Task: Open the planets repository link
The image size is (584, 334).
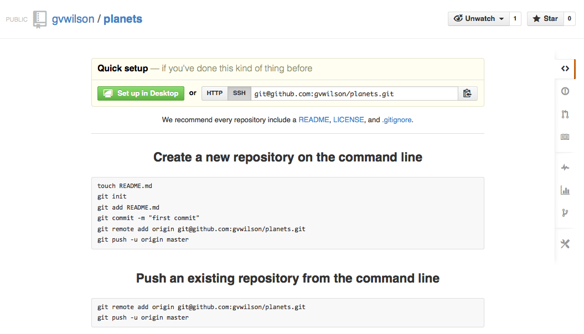Action: click(x=122, y=19)
